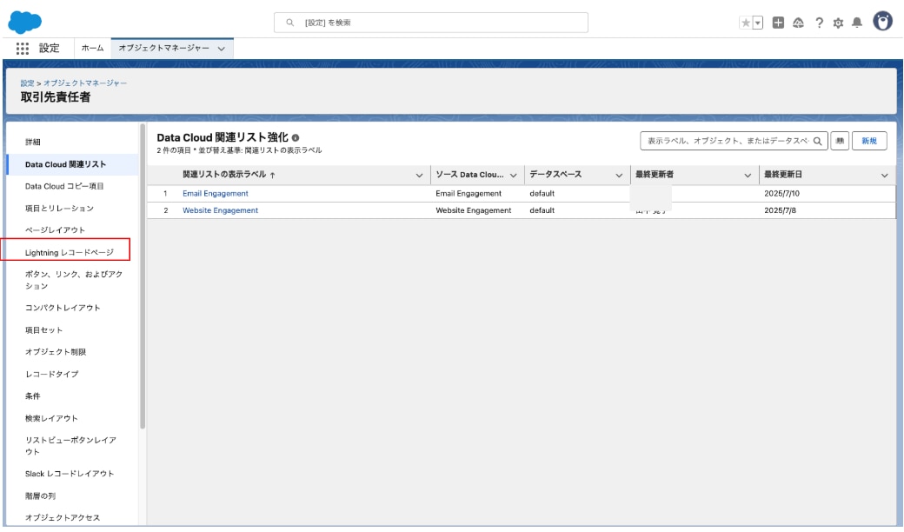The width and height of the screenshot is (904, 532).
Task: Click the favorites star icon
Action: click(x=745, y=23)
